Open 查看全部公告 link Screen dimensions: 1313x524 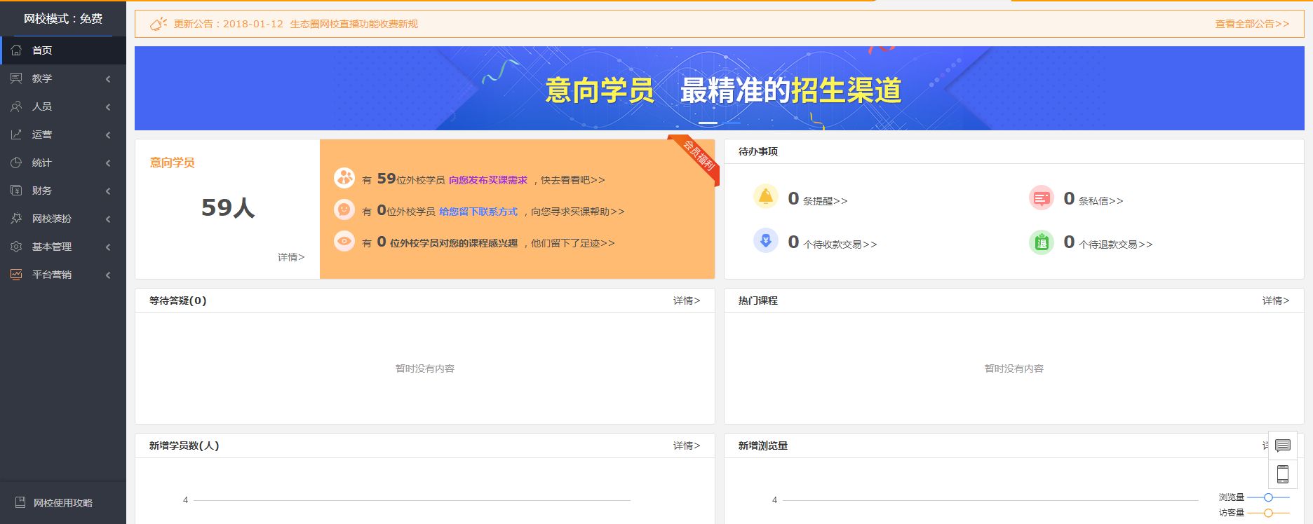tap(1252, 24)
